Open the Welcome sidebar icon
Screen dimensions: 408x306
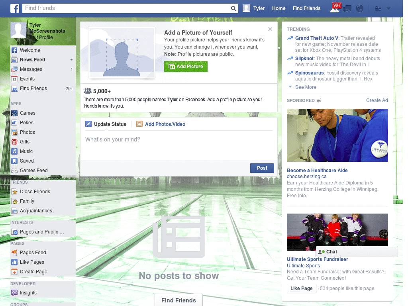click(14, 50)
